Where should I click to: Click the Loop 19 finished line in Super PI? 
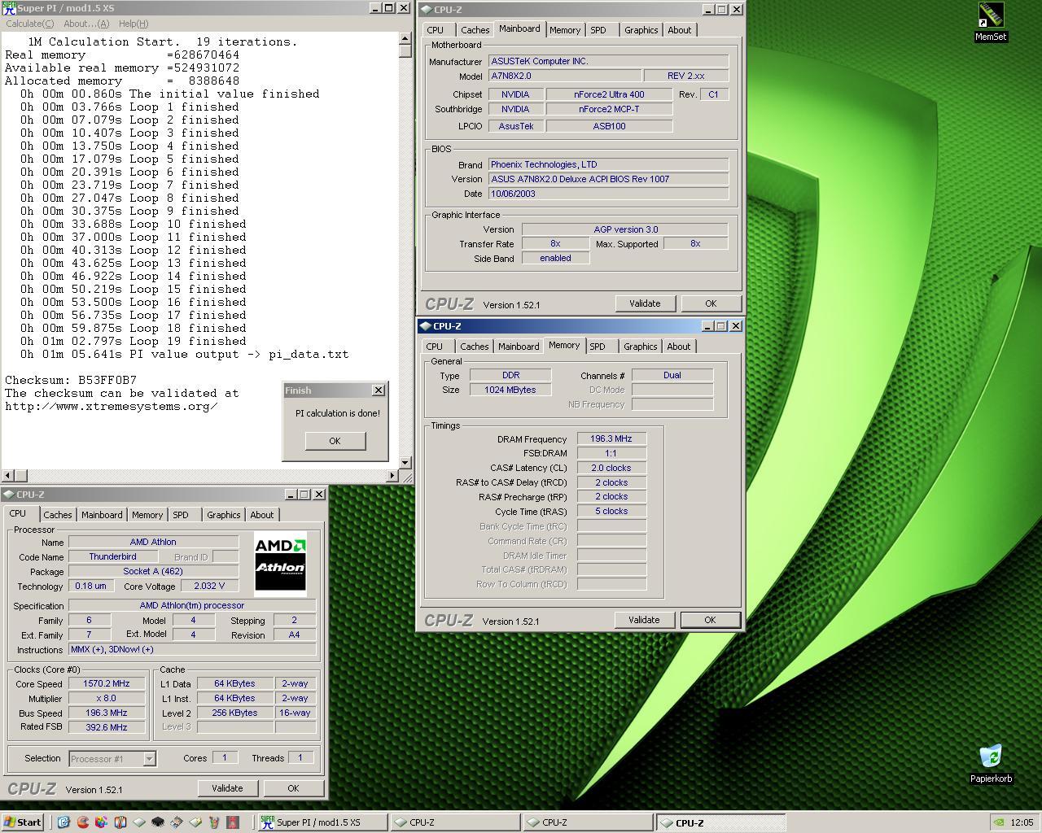[134, 341]
